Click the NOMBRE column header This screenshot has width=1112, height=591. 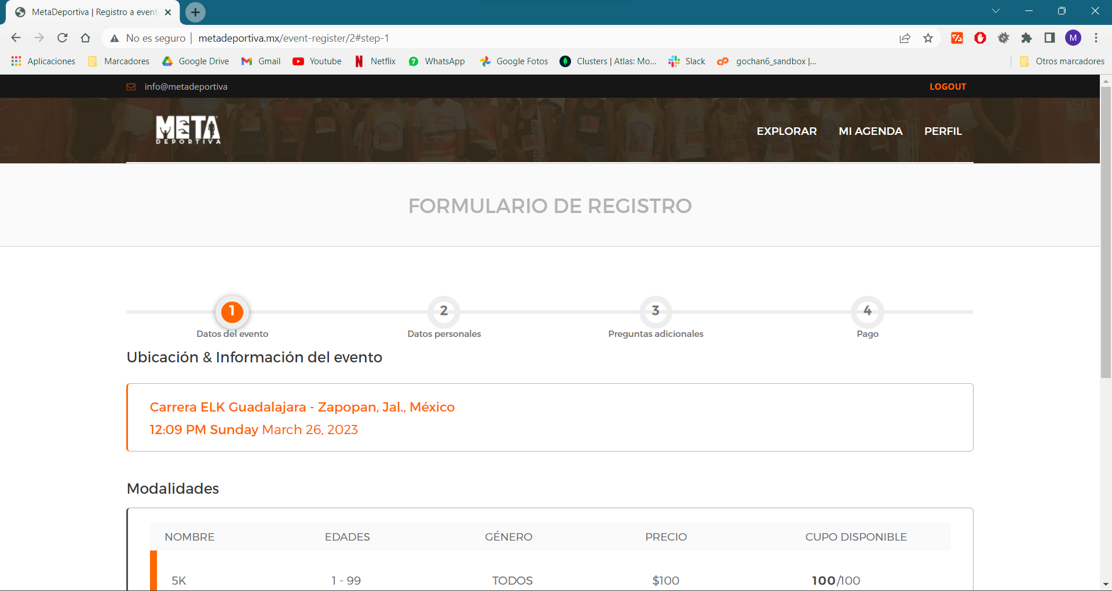(189, 537)
